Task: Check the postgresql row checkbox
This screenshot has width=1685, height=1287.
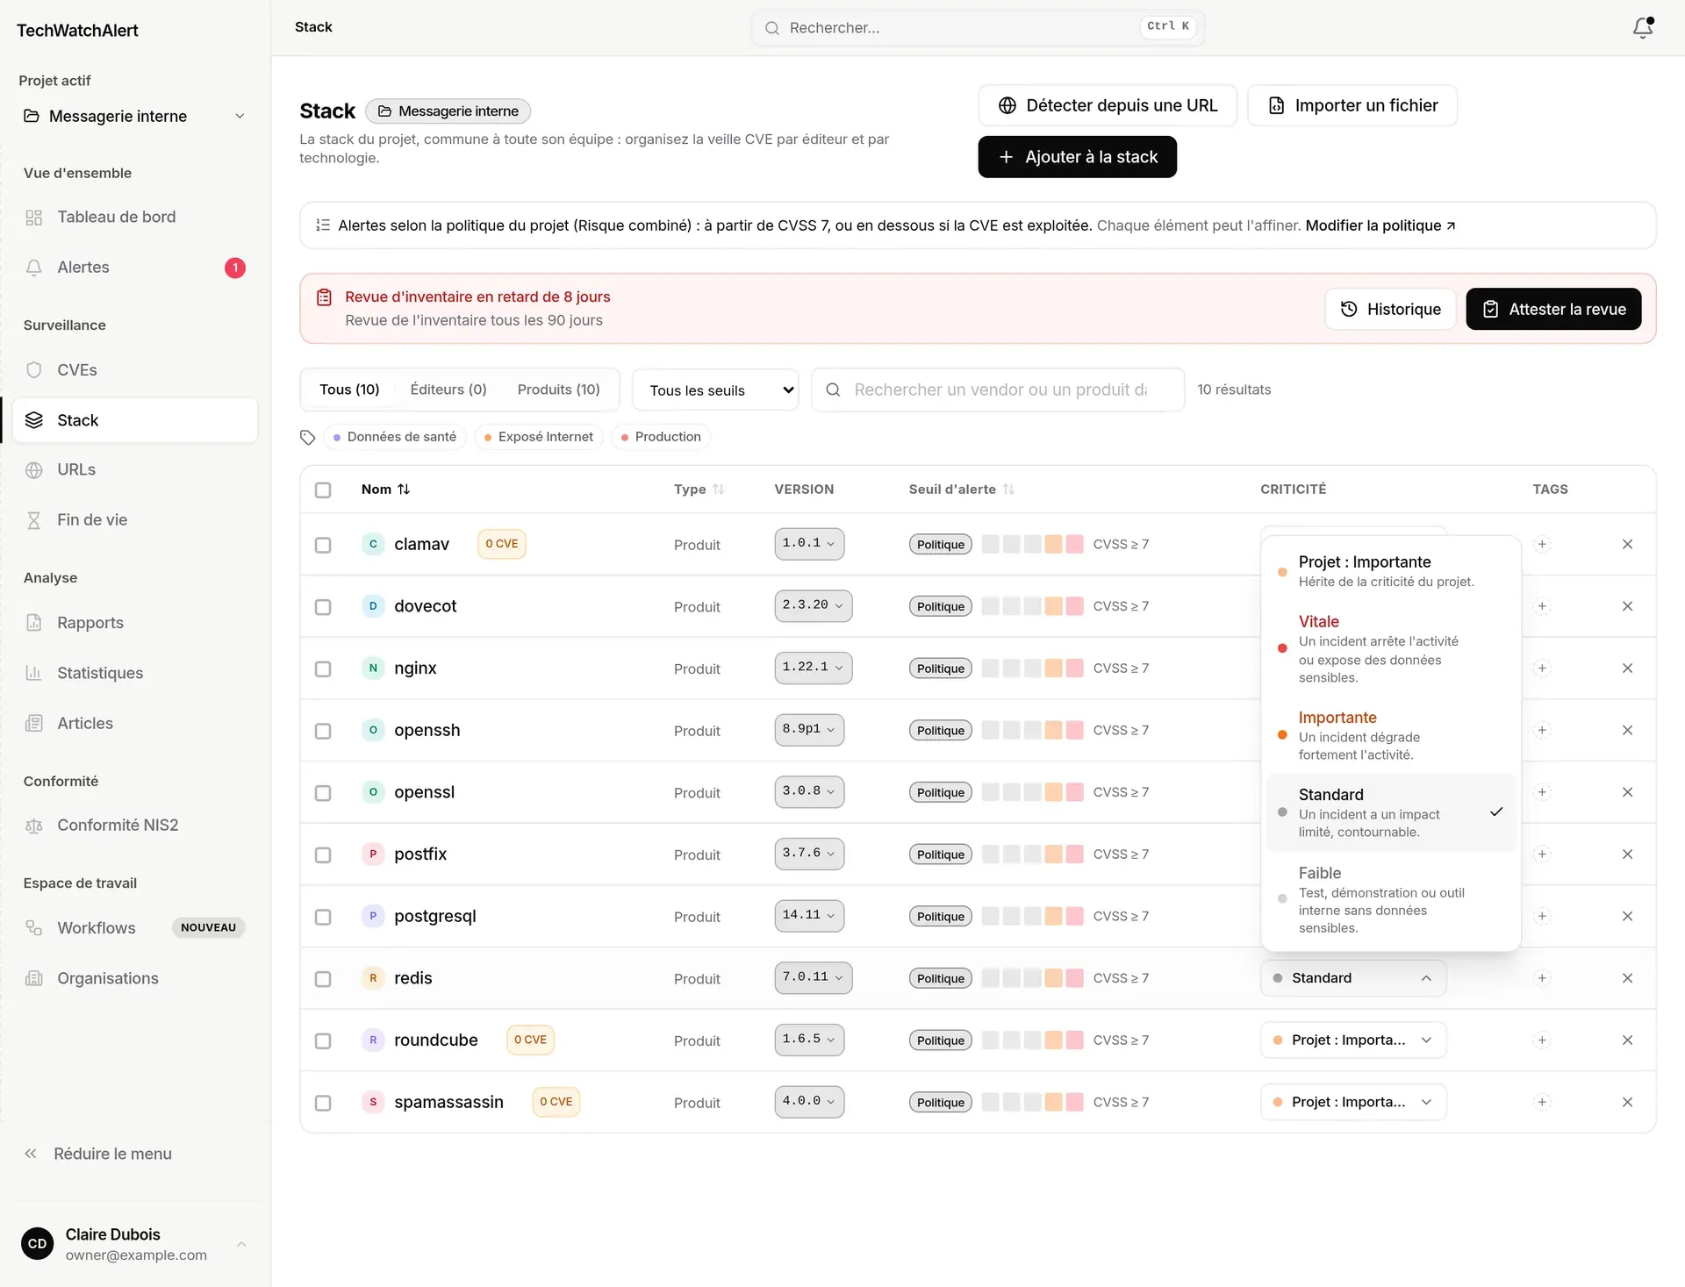Action: click(x=323, y=917)
